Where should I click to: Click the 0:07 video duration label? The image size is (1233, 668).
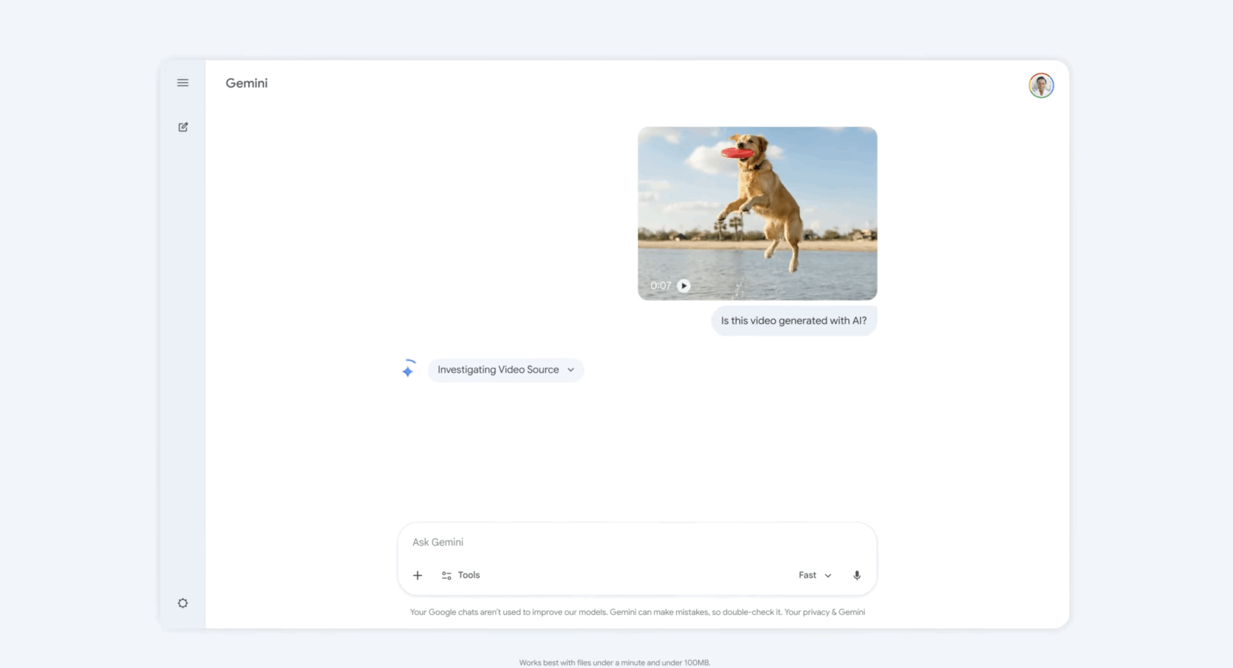point(660,286)
